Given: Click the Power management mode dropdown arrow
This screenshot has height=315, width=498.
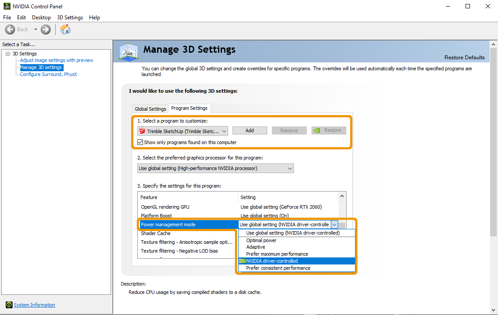Looking at the screenshot, I should coord(334,224).
